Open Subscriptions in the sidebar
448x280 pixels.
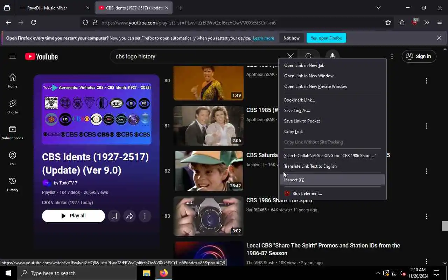[x=13, y=133]
